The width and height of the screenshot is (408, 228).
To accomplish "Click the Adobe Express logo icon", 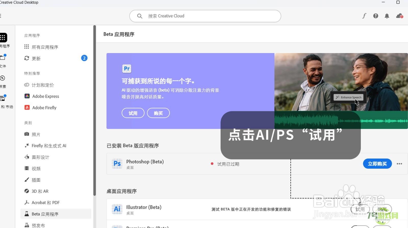I will coord(27,96).
